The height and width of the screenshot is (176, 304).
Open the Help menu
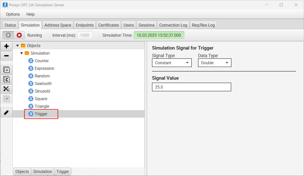point(31,14)
